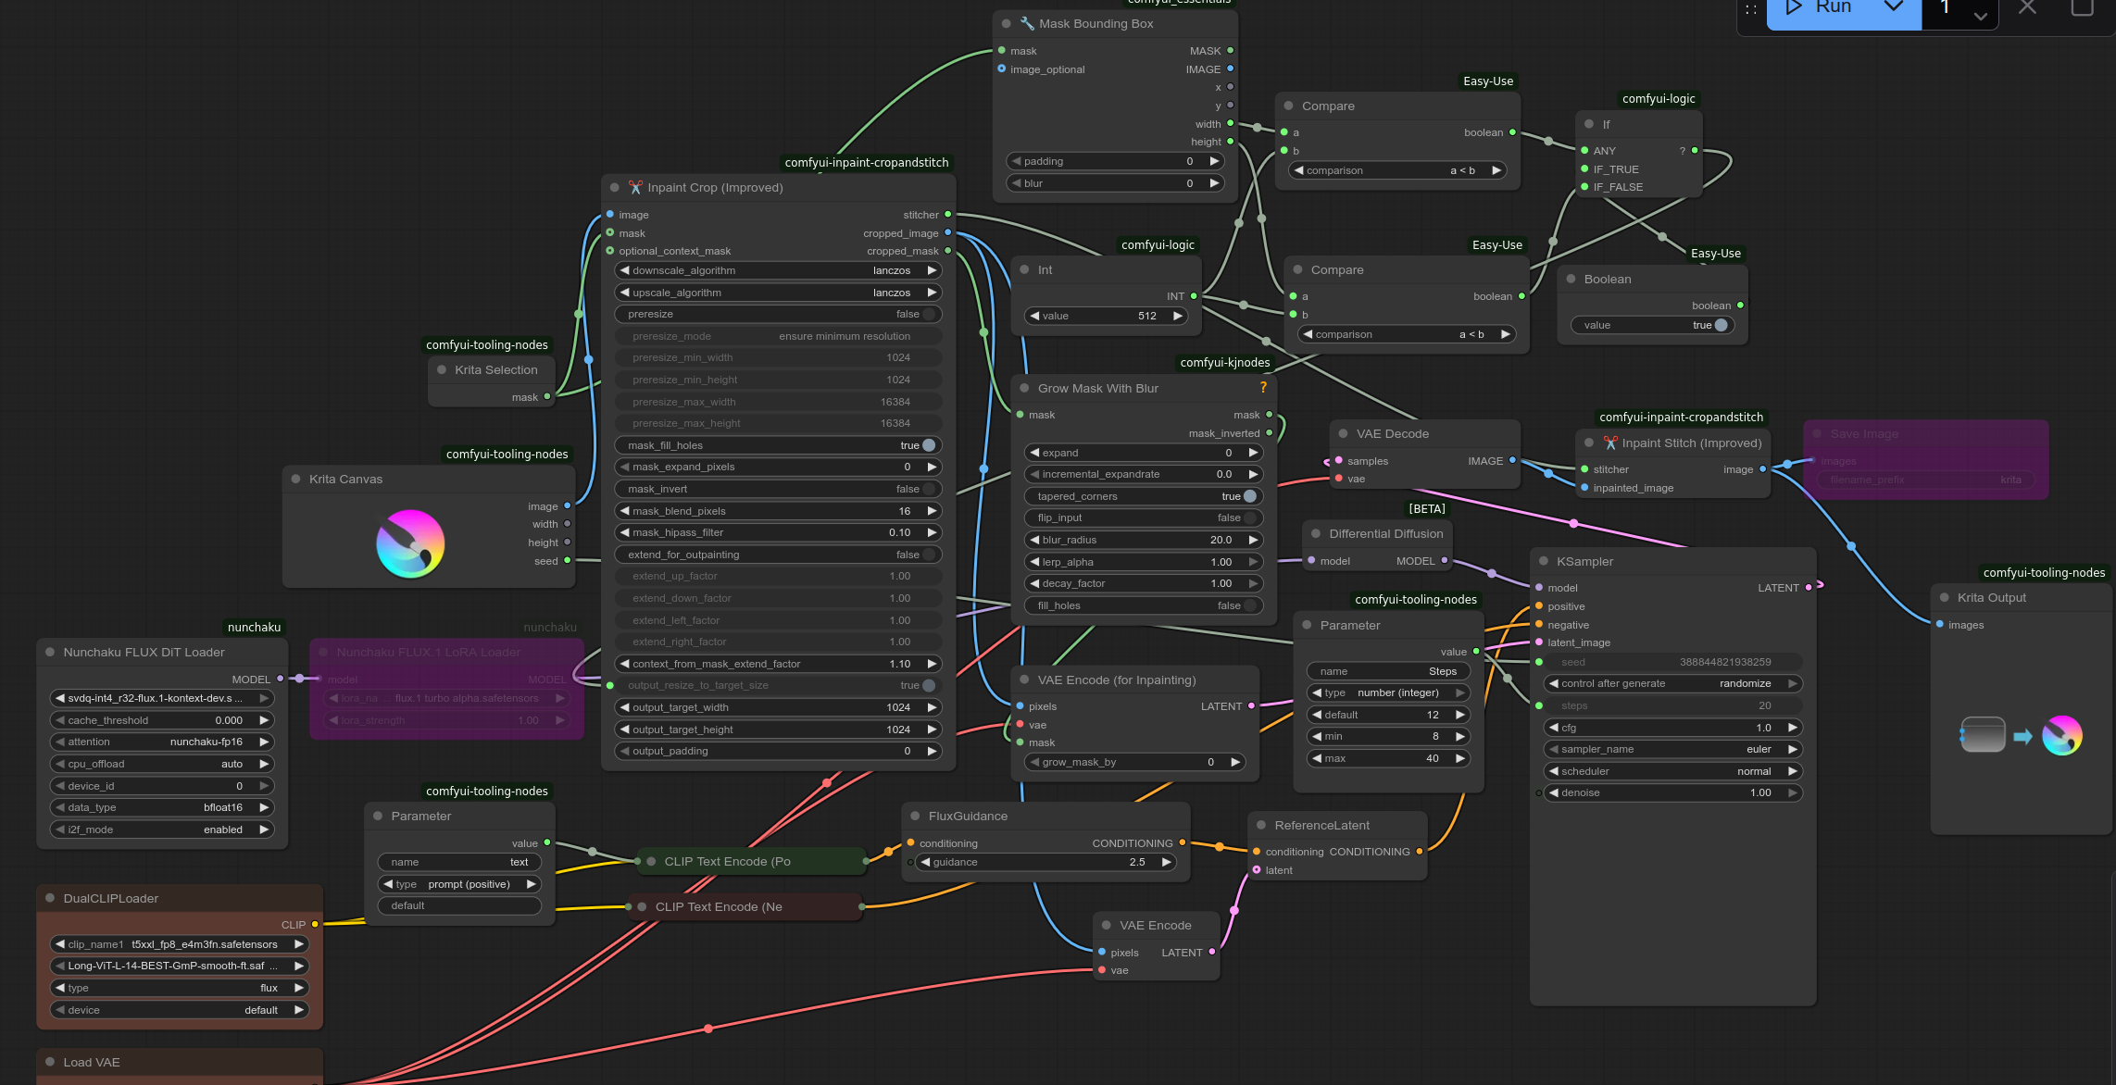Click the collapse dot on Mask Bounding Box
Viewport: 2116px width, 1085px height.
[x=1007, y=24]
